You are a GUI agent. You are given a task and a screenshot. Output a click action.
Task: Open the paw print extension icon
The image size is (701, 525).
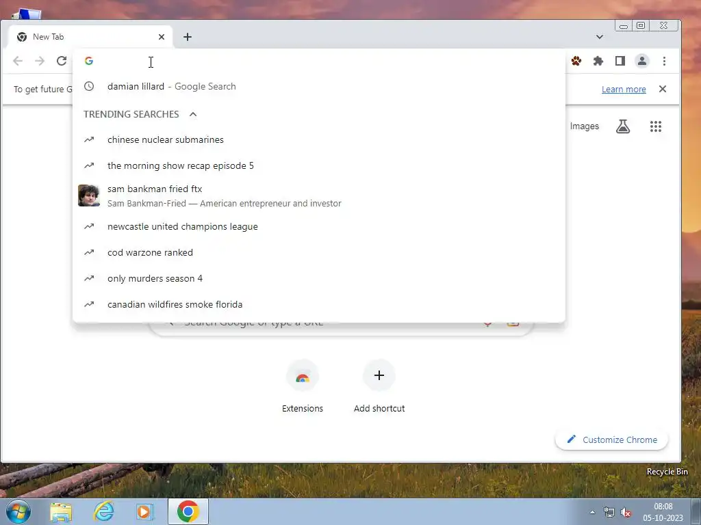point(576,61)
